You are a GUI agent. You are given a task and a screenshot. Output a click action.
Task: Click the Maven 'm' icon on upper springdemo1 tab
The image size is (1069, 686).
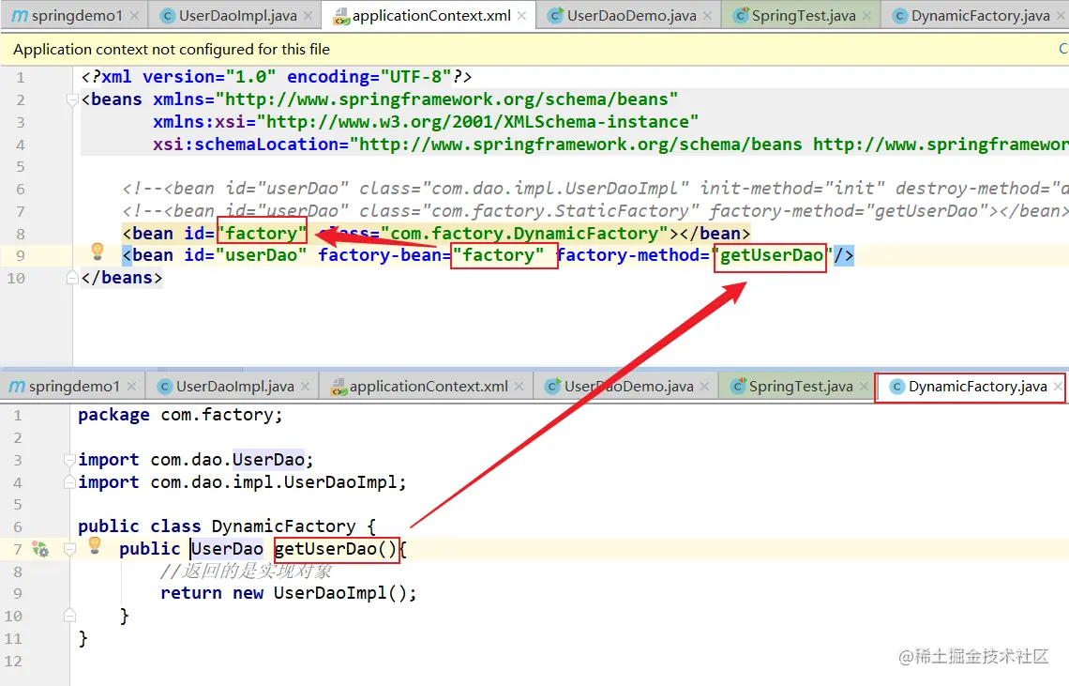point(19,16)
